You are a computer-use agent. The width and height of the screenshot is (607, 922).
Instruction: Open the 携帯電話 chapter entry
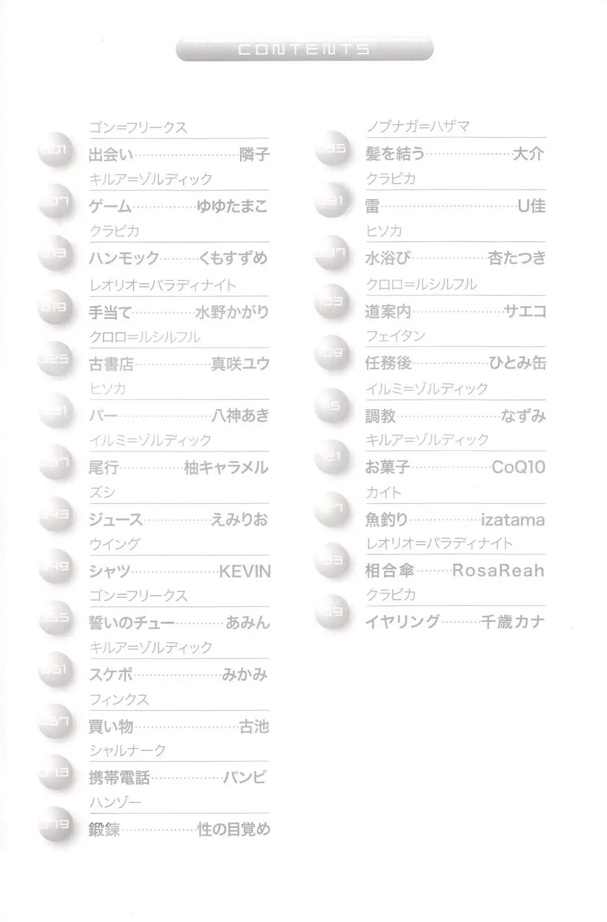(119, 777)
